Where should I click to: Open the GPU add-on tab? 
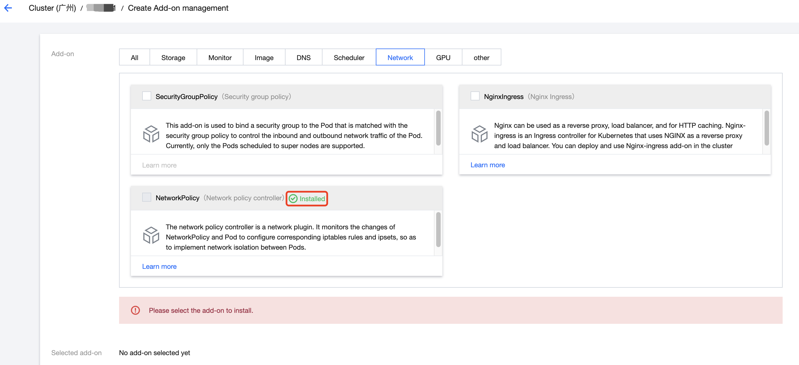coord(443,58)
